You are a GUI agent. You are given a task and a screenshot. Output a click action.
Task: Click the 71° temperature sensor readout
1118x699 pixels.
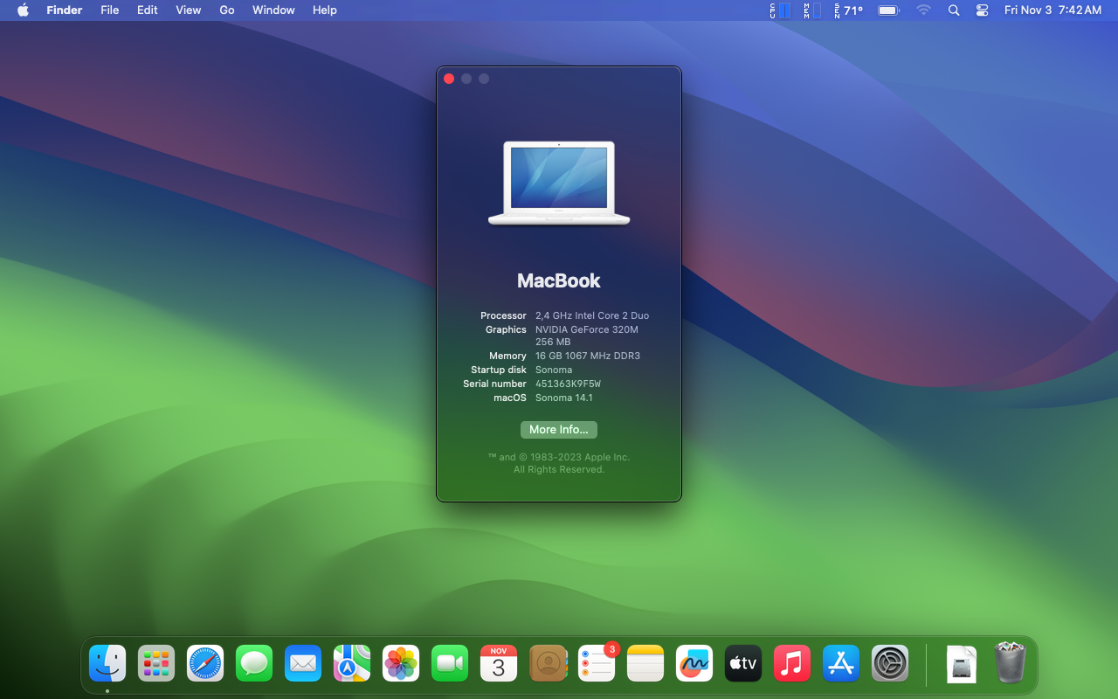(x=848, y=10)
